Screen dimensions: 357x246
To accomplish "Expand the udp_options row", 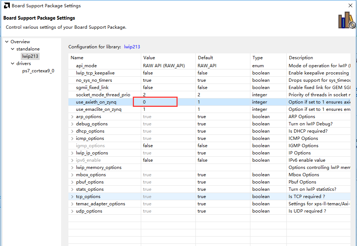I will [72, 211].
